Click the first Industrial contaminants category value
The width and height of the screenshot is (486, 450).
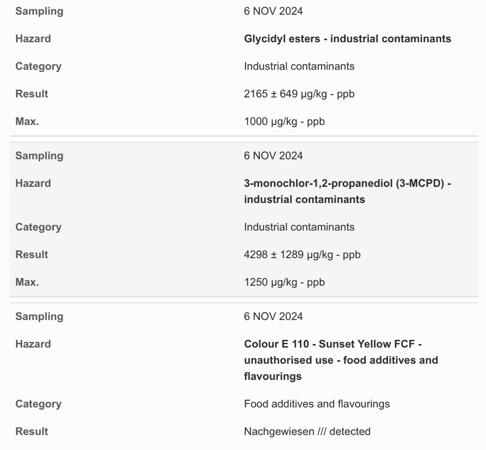pyautogui.click(x=299, y=66)
